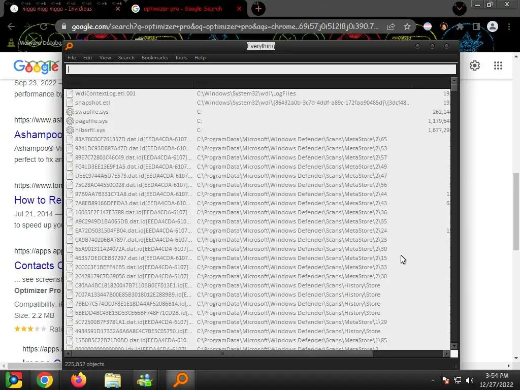Screen dimensions: 520x390
Task: Select the CA9B740206BA7897.dat file row
Action: point(257,240)
